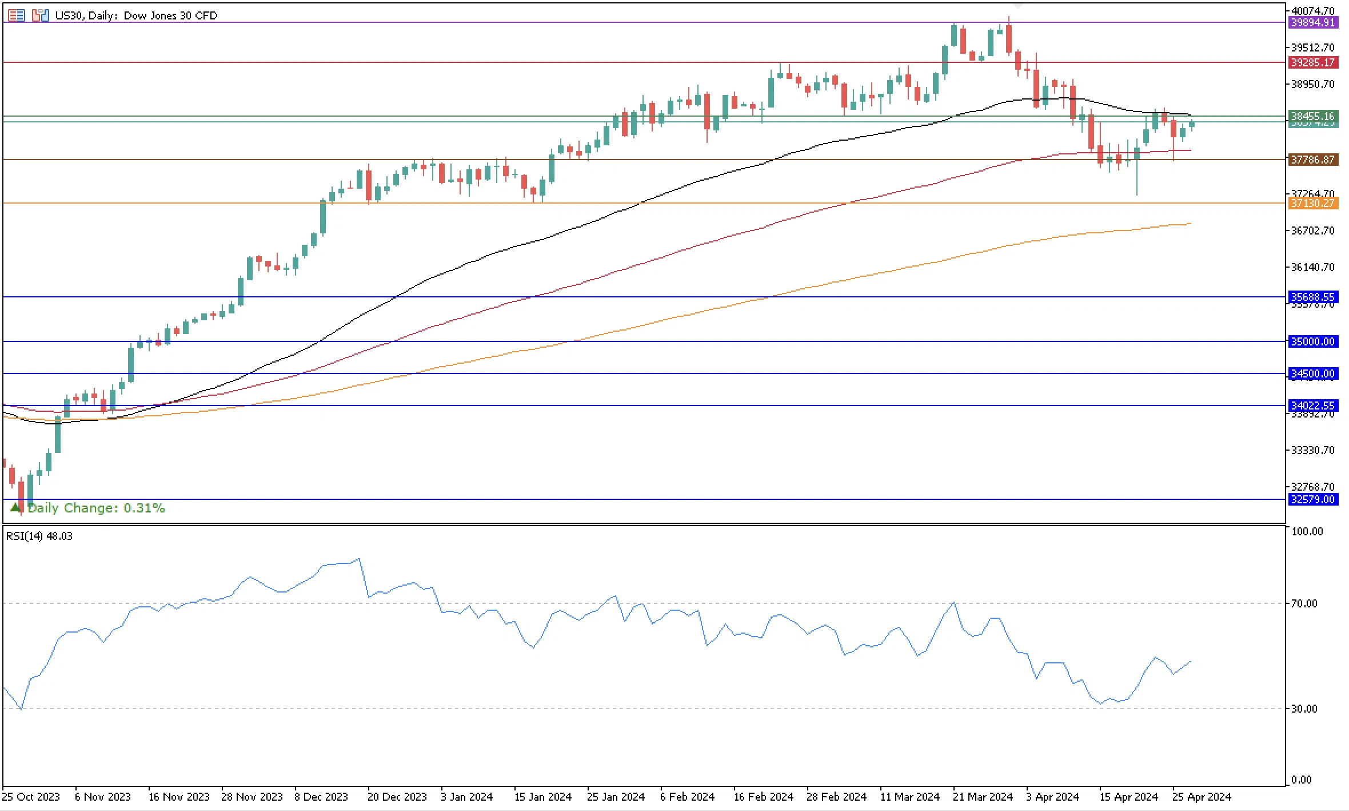The width and height of the screenshot is (1349, 811).
Task: Click the red 39285.17 price label
Action: pyautogui.click(x=1313, y=62)
